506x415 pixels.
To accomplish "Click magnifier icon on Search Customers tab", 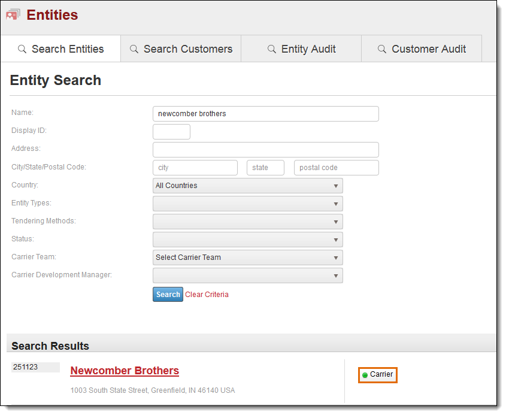I will 134,49.
